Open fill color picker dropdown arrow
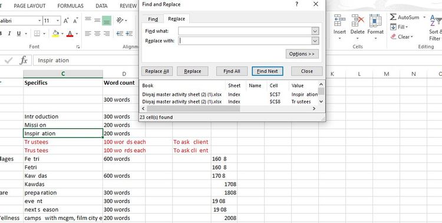The height and width of the screenshot is (223, 442). point(62,34)
